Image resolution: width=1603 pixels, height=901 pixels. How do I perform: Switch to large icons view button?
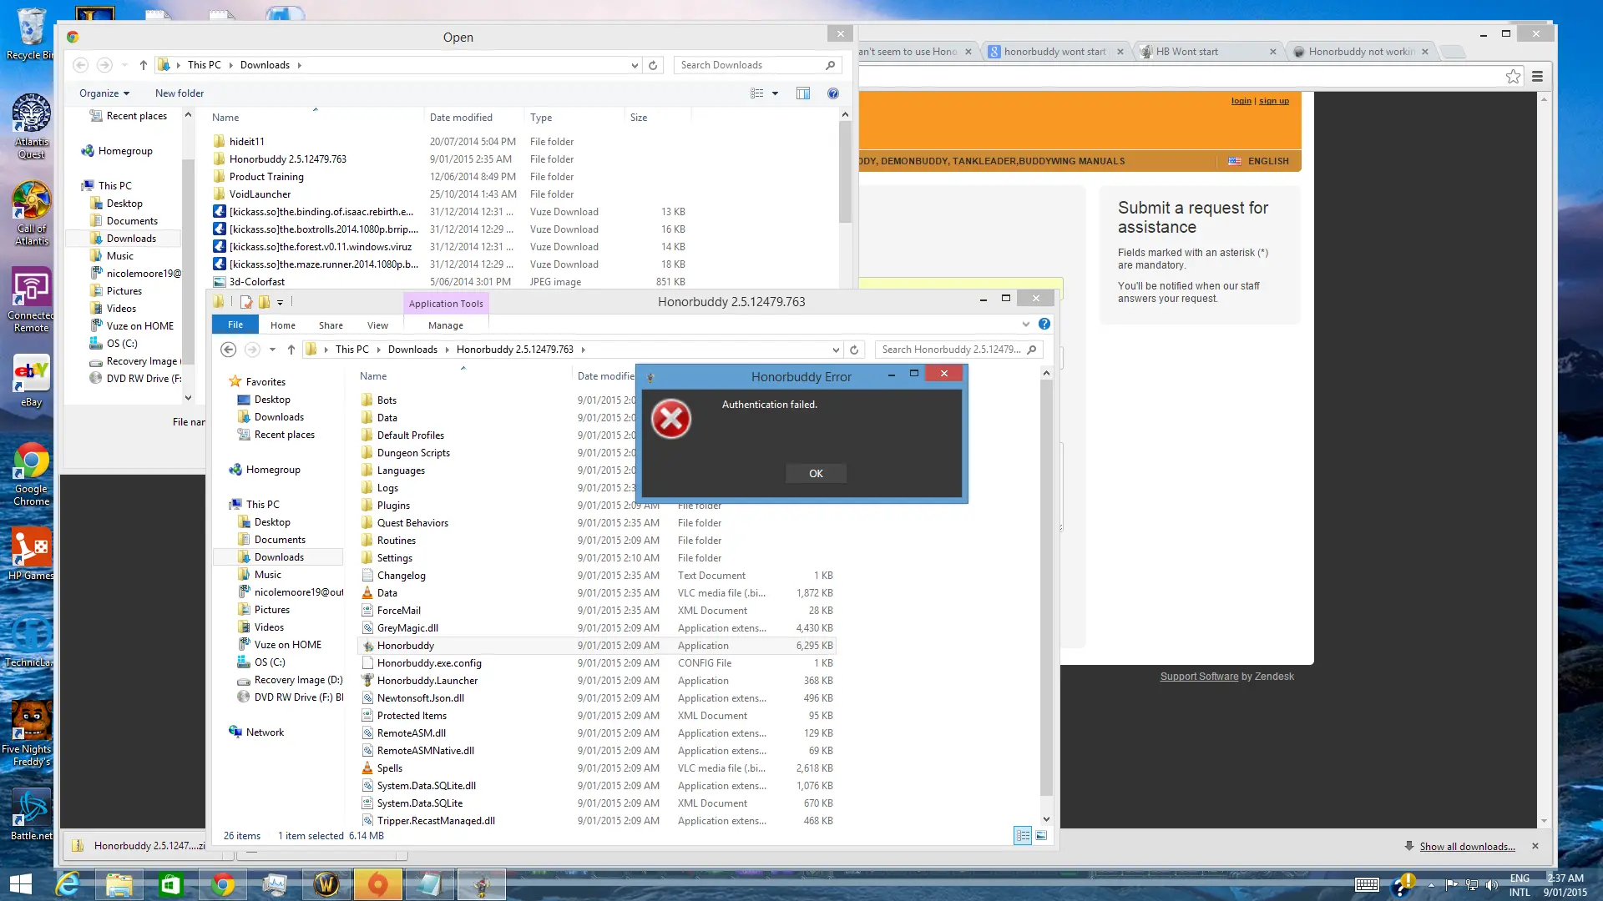[1041, 835]
